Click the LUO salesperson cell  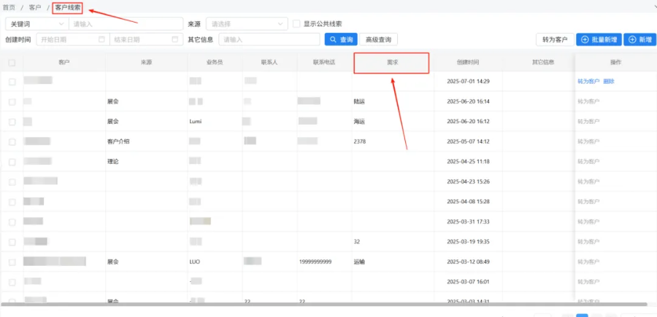[x=194, y=262]
